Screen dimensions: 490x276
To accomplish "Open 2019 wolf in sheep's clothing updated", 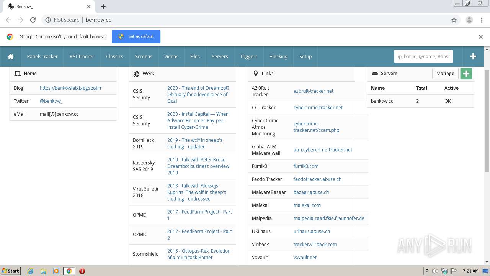I will point(195,143).
